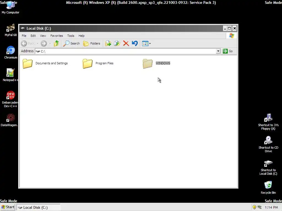Open the Search pane
282x211 pixels.
point(72,43)
